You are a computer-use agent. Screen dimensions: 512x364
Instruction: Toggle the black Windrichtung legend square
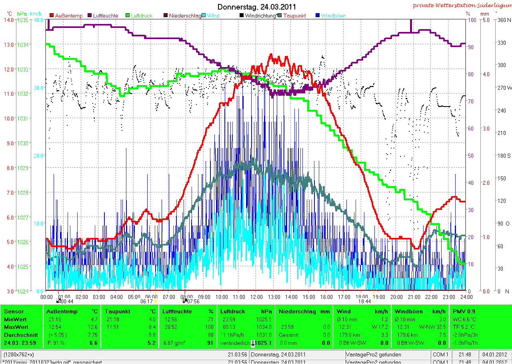[242, 16]
